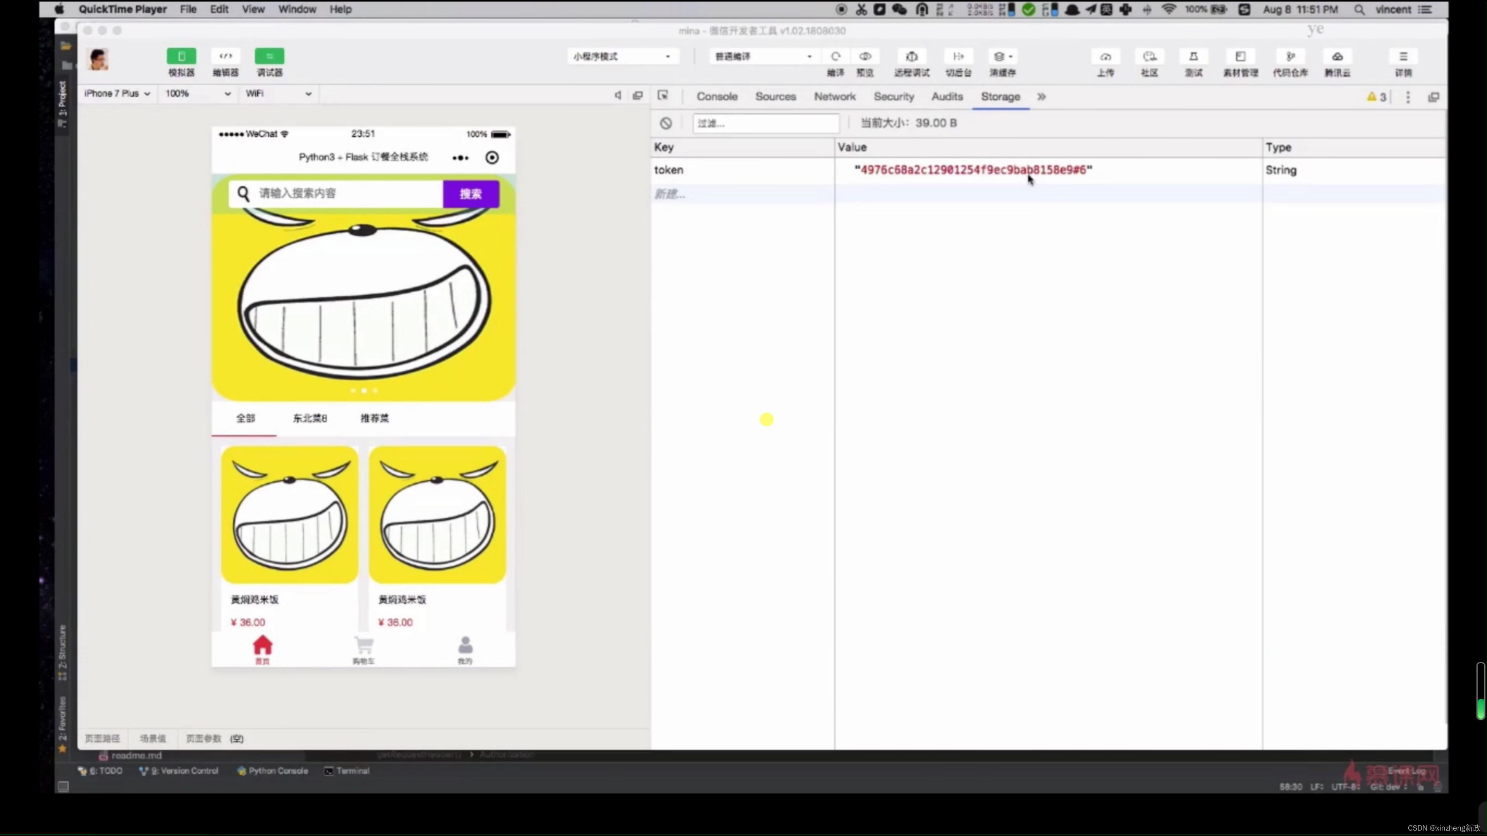Click the preview (预览) eye icon
1487x836 pixels.
coord(865,57)
